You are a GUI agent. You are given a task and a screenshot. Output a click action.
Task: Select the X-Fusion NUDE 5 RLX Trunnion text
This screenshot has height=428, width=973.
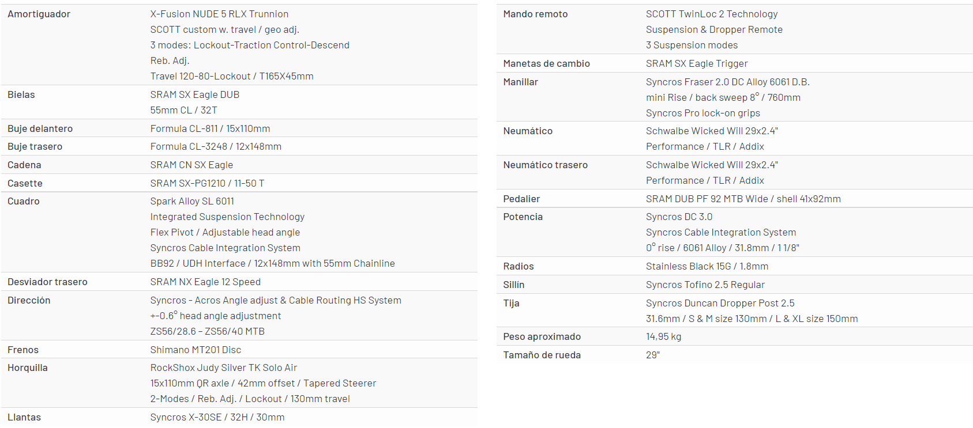pos(219,14)
